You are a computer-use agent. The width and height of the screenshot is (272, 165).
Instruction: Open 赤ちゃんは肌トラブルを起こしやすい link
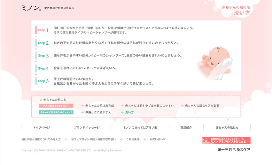pos(149,106)
